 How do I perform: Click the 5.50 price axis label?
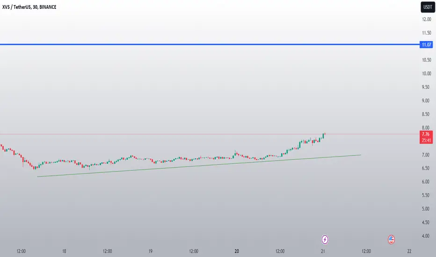(425, 195)
